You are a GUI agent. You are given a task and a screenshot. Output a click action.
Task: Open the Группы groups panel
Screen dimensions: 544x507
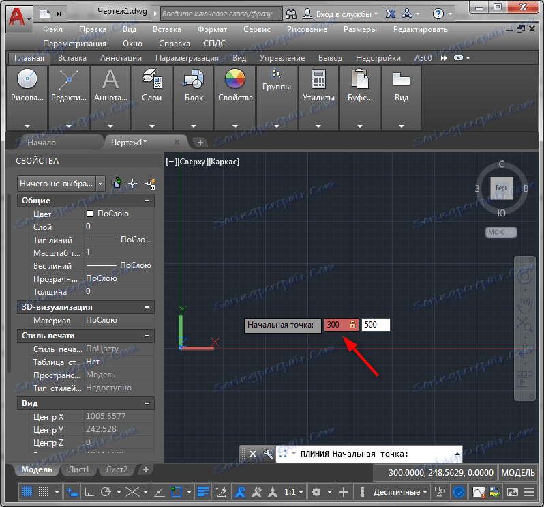tap(277, 98)
